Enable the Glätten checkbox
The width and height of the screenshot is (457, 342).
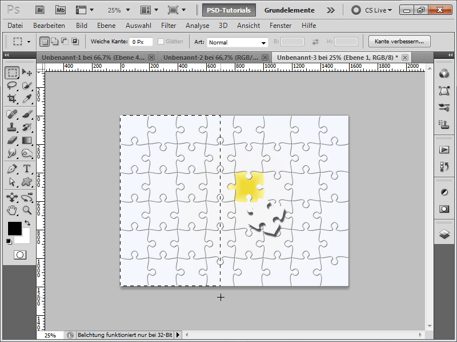click(161, 42)
